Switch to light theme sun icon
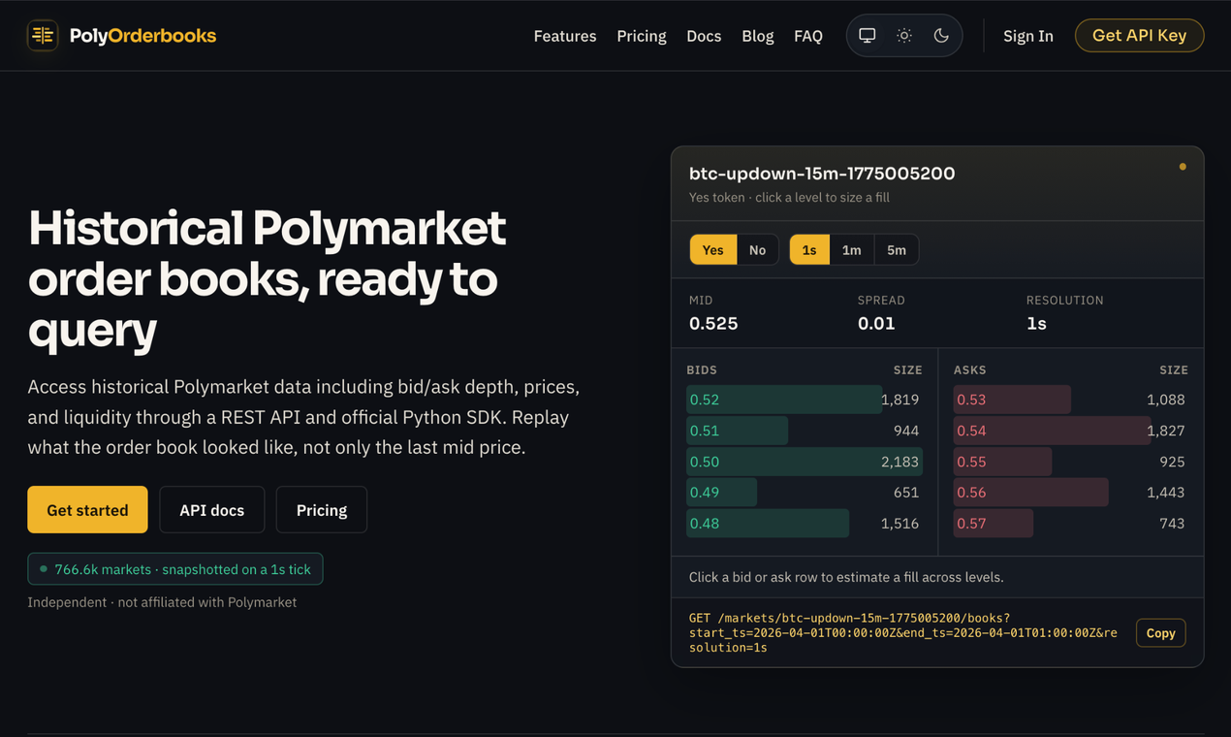The height and width of the screenshot is (737, 1231). pos(904,36)
